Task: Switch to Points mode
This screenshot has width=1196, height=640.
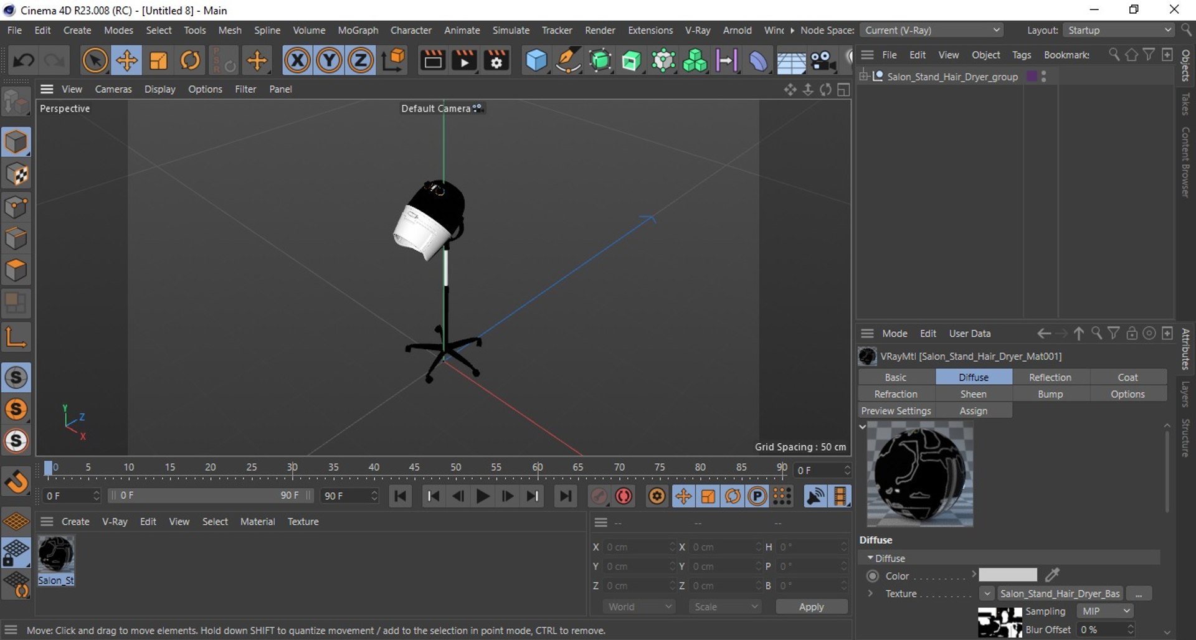Action: click(x=16, y=207)
